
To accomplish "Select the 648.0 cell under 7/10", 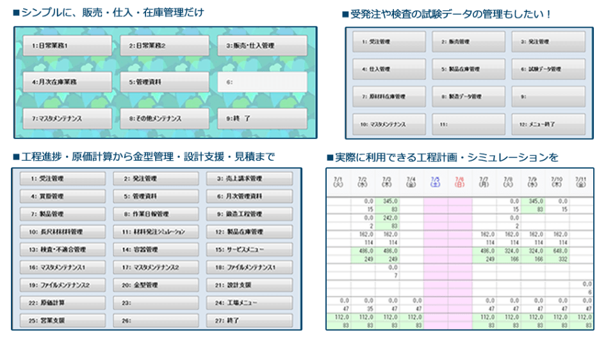I will pos(559,252).
